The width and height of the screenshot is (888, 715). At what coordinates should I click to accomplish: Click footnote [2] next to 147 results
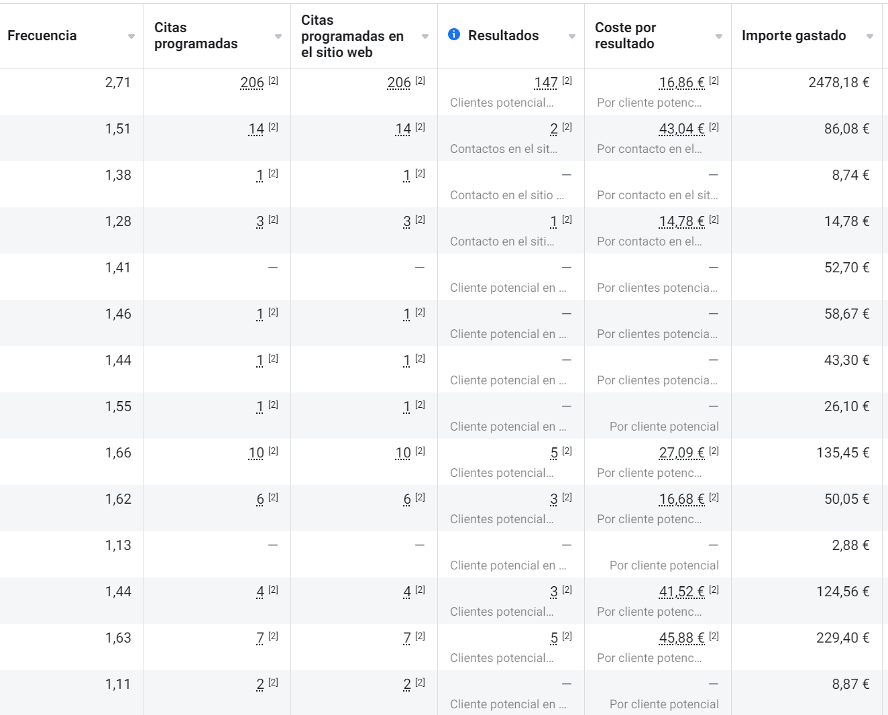(x=567, y=80)
